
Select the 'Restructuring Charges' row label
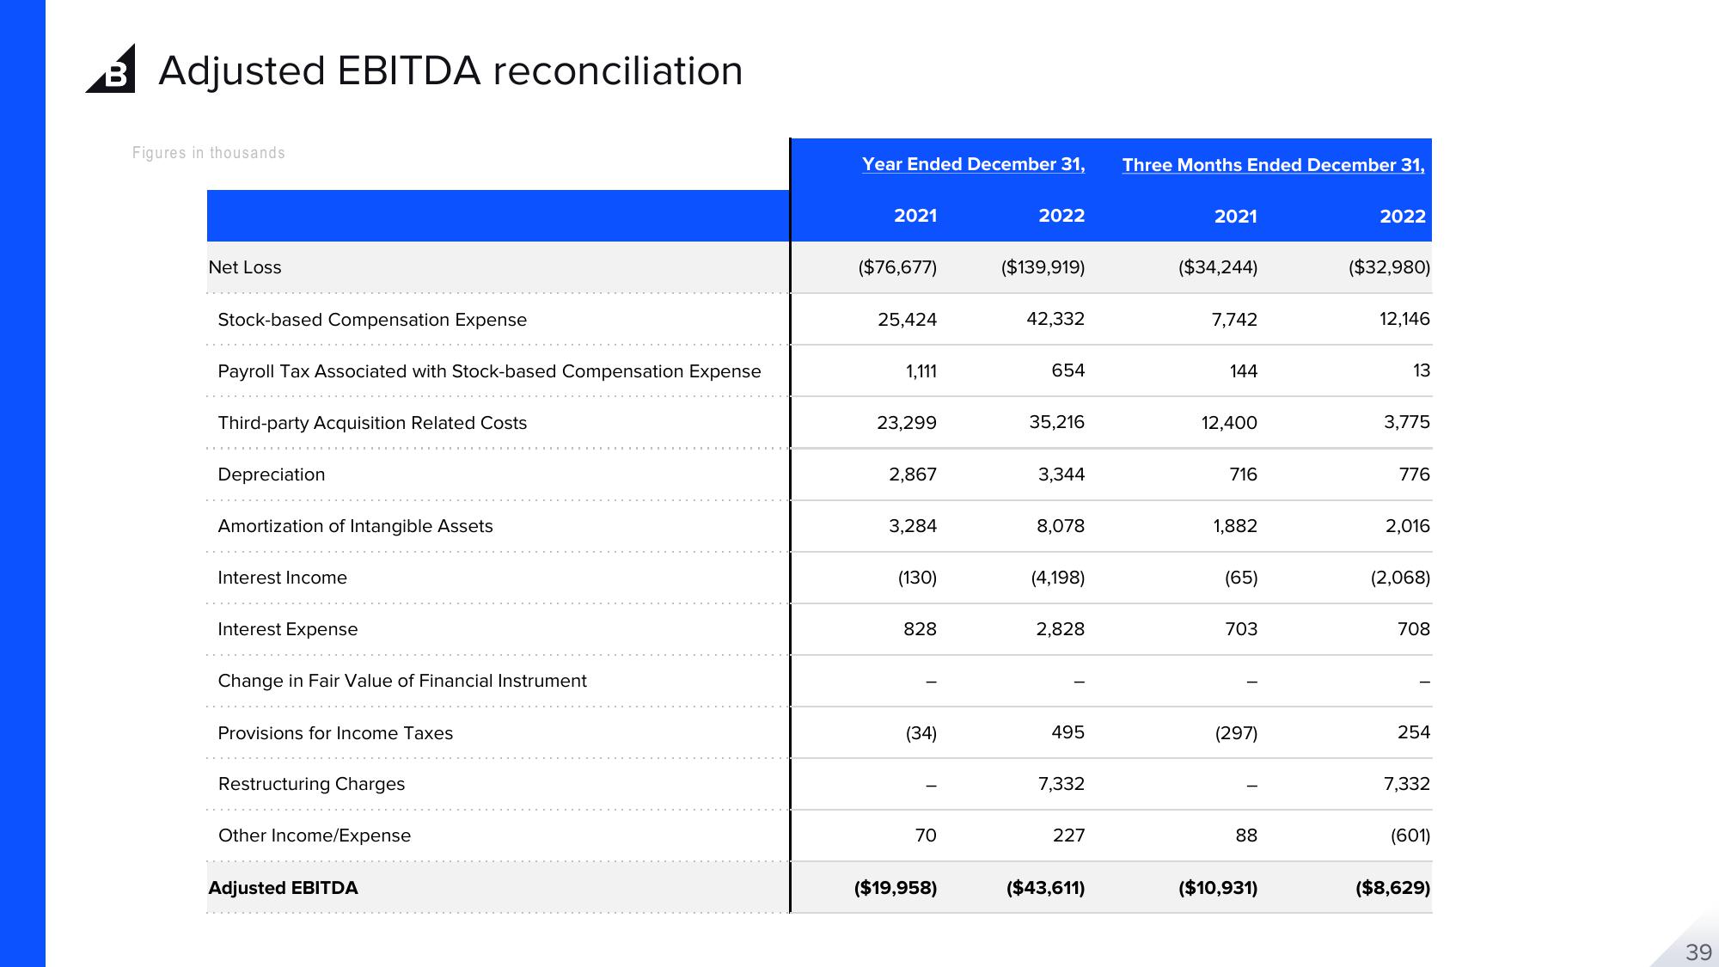[x=311, y=784]
